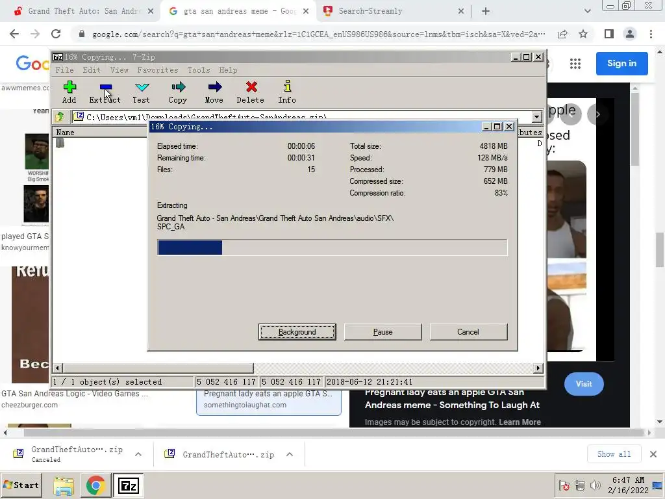This screenshot has width=665, height=499.
Task: Open the Google apps grid
Action: pyautogui.click(x=575, y=64)
